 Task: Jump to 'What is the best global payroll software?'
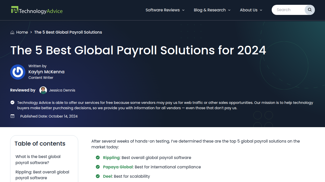(38, 160)
